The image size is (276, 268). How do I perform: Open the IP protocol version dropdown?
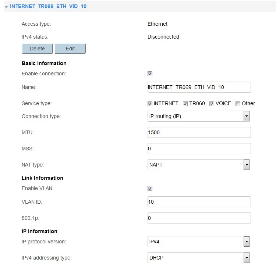pos(199,242)
